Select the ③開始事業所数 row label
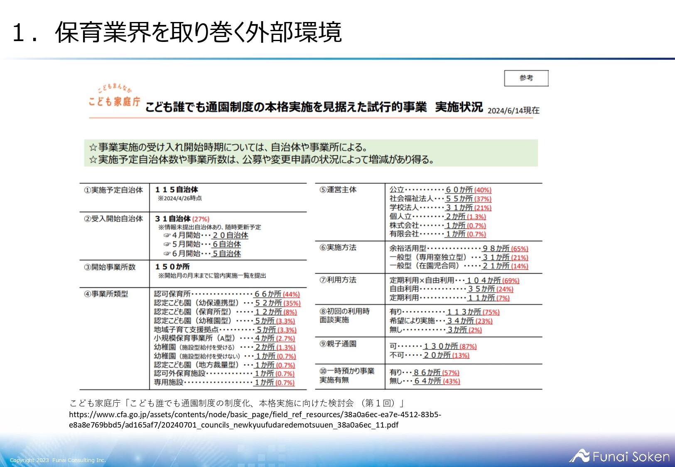This screenshot has height=467, width=675. point(110,267)
